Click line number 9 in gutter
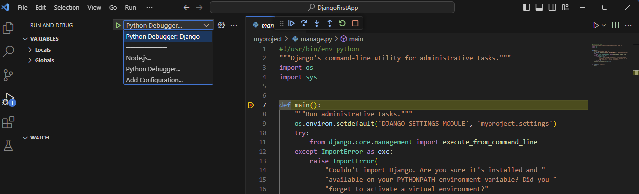This screenshot has height=194, width=639. 264,123
